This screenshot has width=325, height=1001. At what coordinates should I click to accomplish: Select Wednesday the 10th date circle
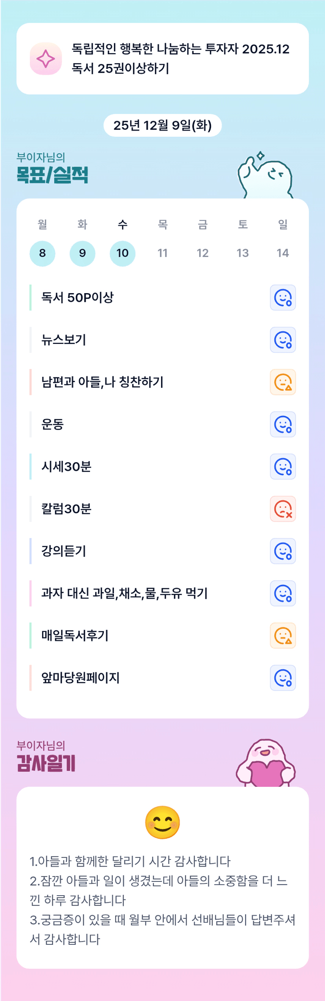pyautogui.click(x=123, y=253)
